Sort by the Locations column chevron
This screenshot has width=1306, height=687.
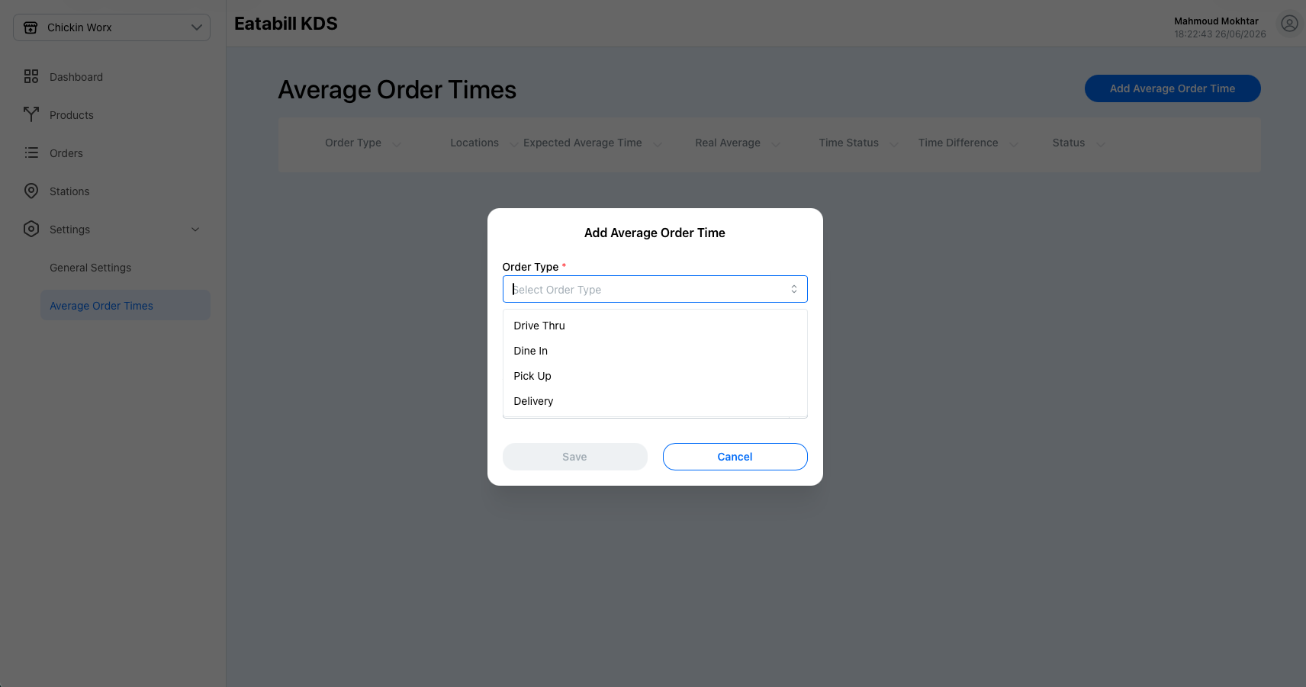point(514,144)
